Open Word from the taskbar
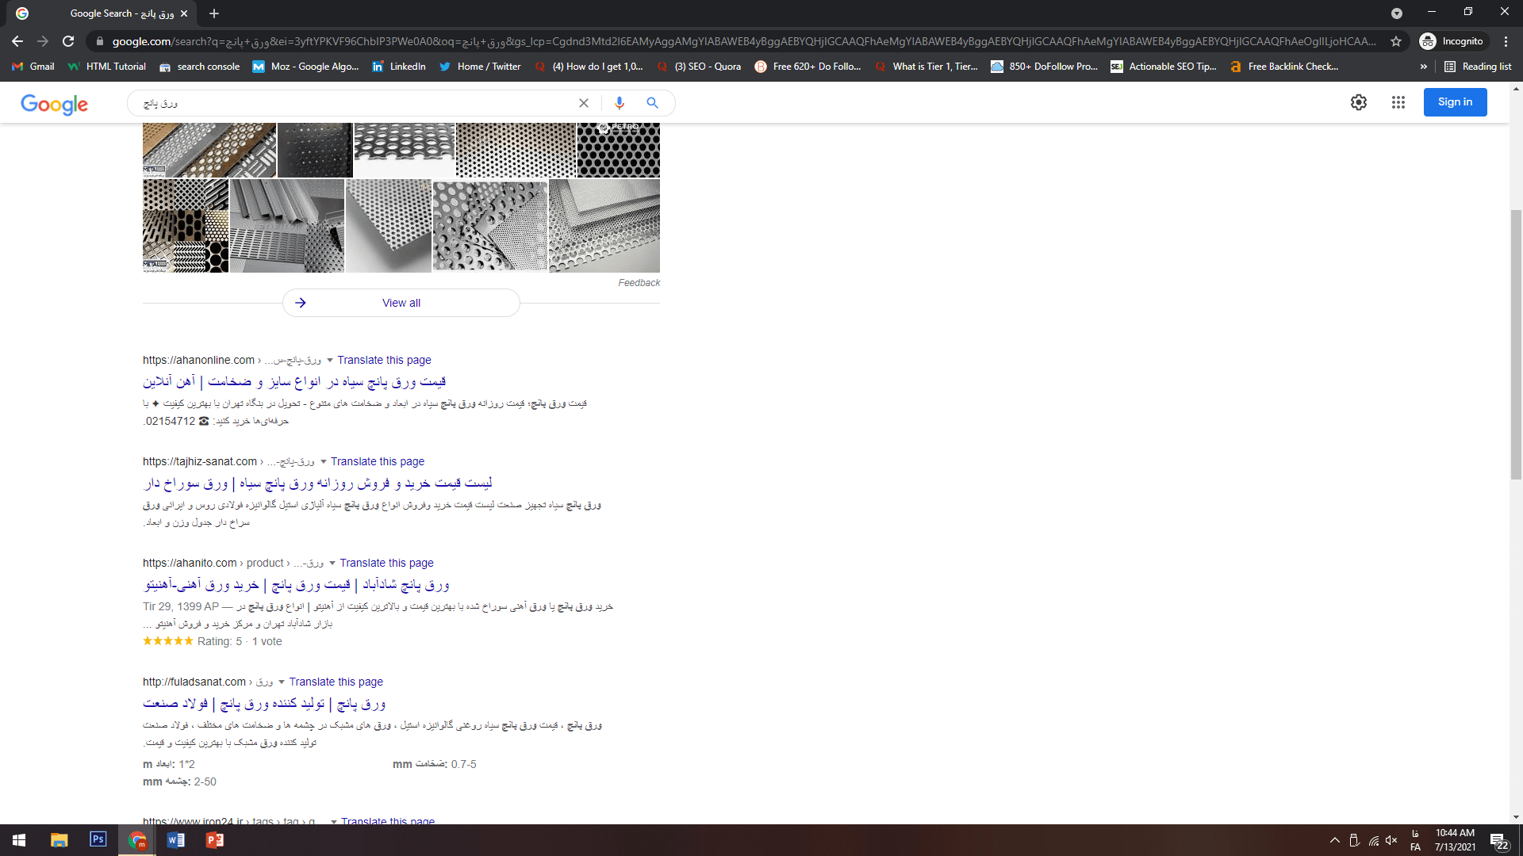 176,840
